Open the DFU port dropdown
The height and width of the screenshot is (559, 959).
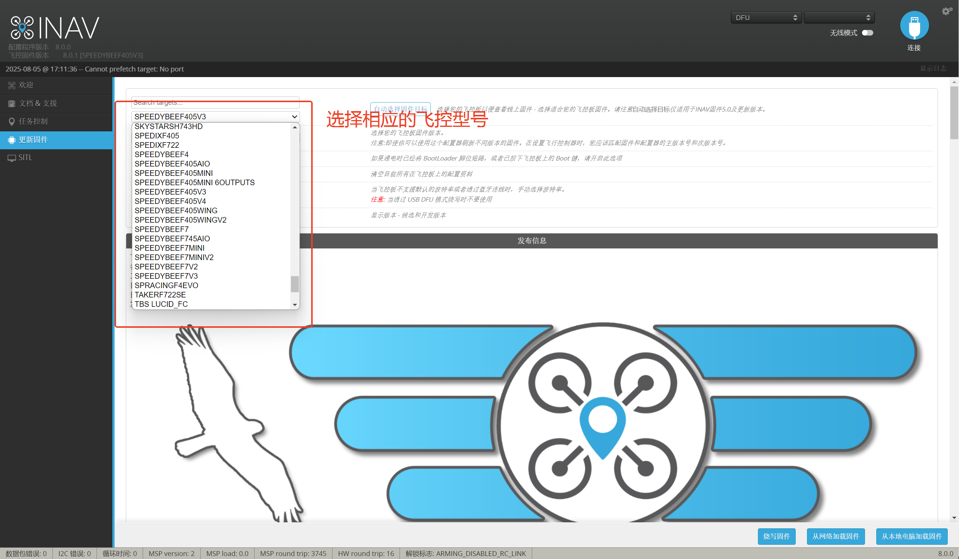(x=766, y=18)
